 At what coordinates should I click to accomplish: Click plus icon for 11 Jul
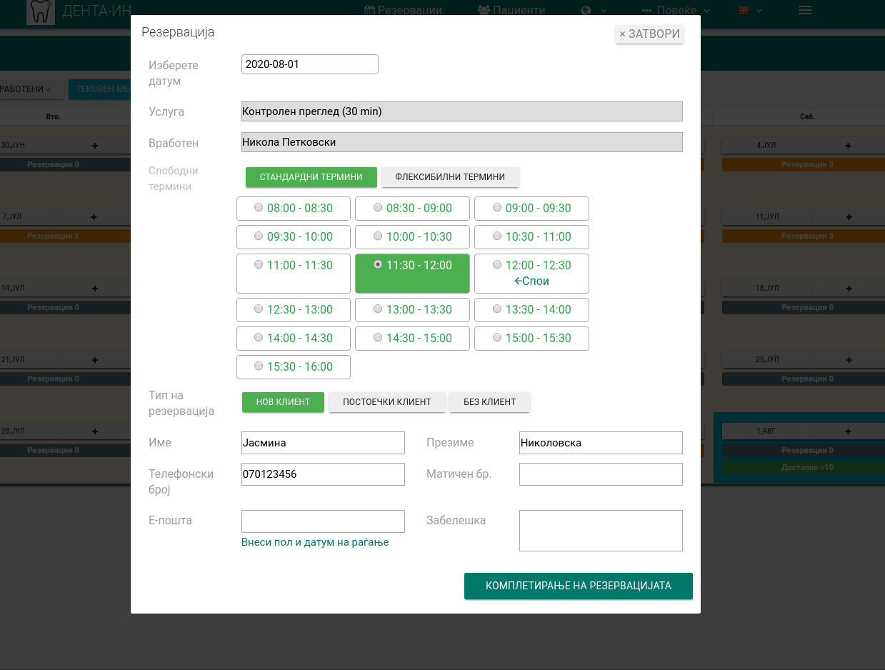tap(849, 217)
